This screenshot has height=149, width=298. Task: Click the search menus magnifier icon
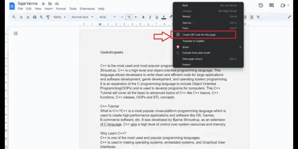tap(14, 17)
